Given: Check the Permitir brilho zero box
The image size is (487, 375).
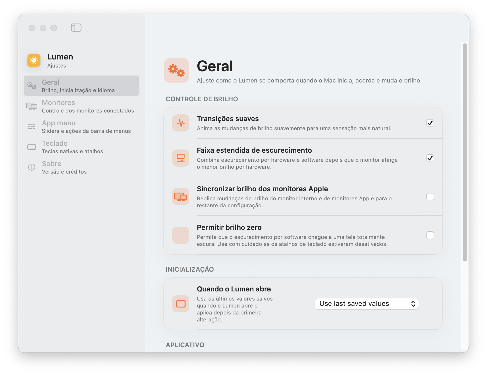Looking at the screenshot, I should click(430, 235).
